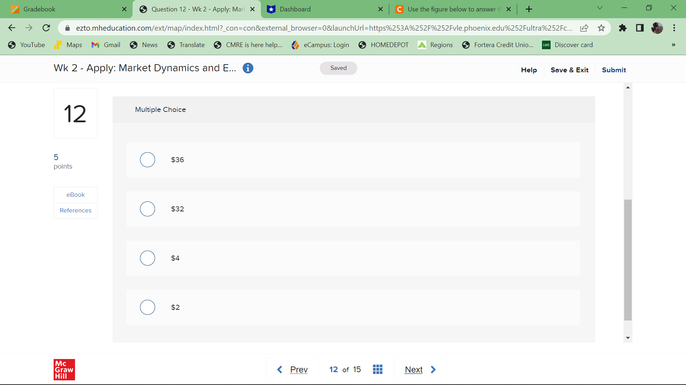Choose the $2 answer choice
This screenshot has width=686, height=385.
[x=147, y=307]
